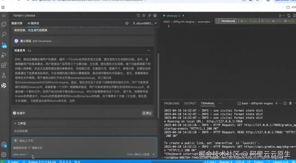Open the Manage settings gear
This screenshot has height=163, width=296.
[x=4, y=154]
